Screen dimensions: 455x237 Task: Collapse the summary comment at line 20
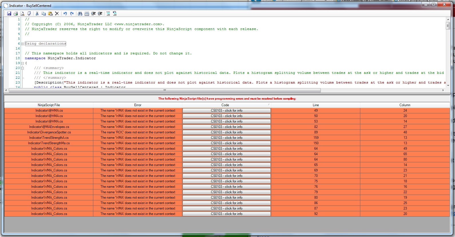click(22, 68)
